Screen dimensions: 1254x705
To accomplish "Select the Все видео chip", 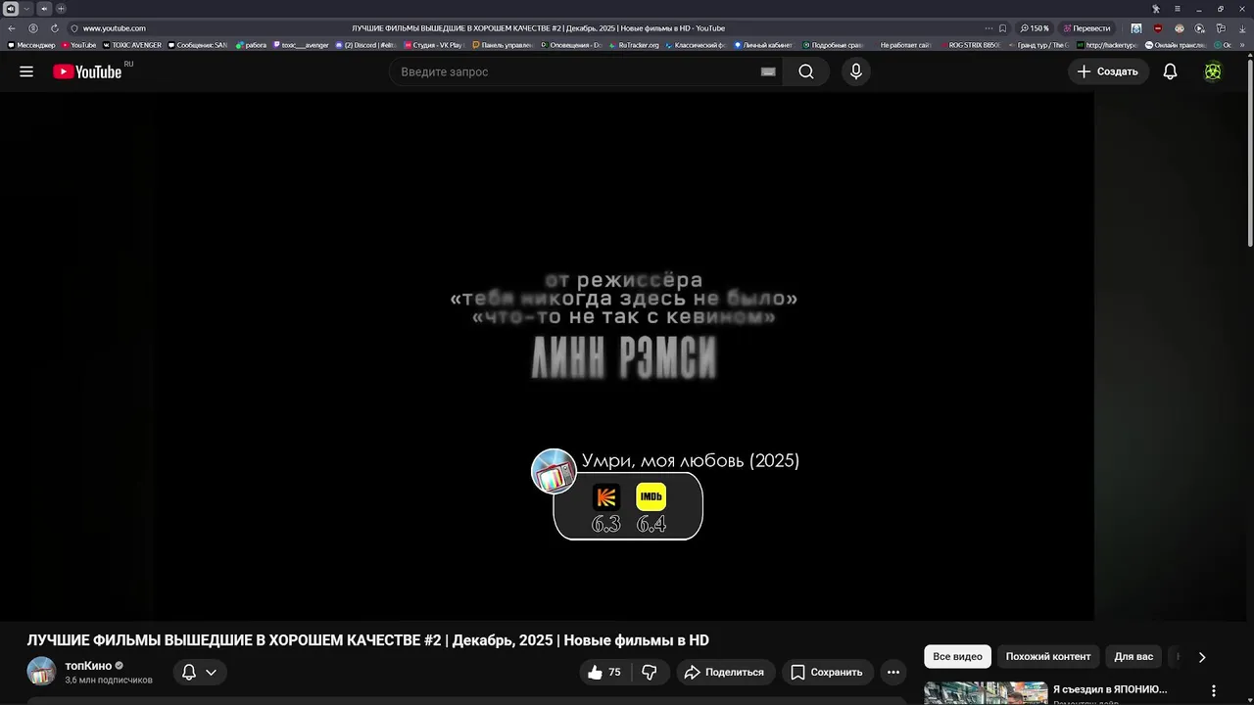I will pos(957,657).
